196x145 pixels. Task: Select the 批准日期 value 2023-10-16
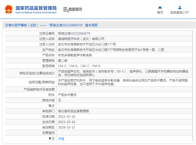(67, 117)
